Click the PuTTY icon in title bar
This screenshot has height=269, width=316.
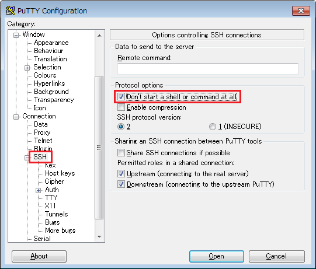click(x=11, y=11)
